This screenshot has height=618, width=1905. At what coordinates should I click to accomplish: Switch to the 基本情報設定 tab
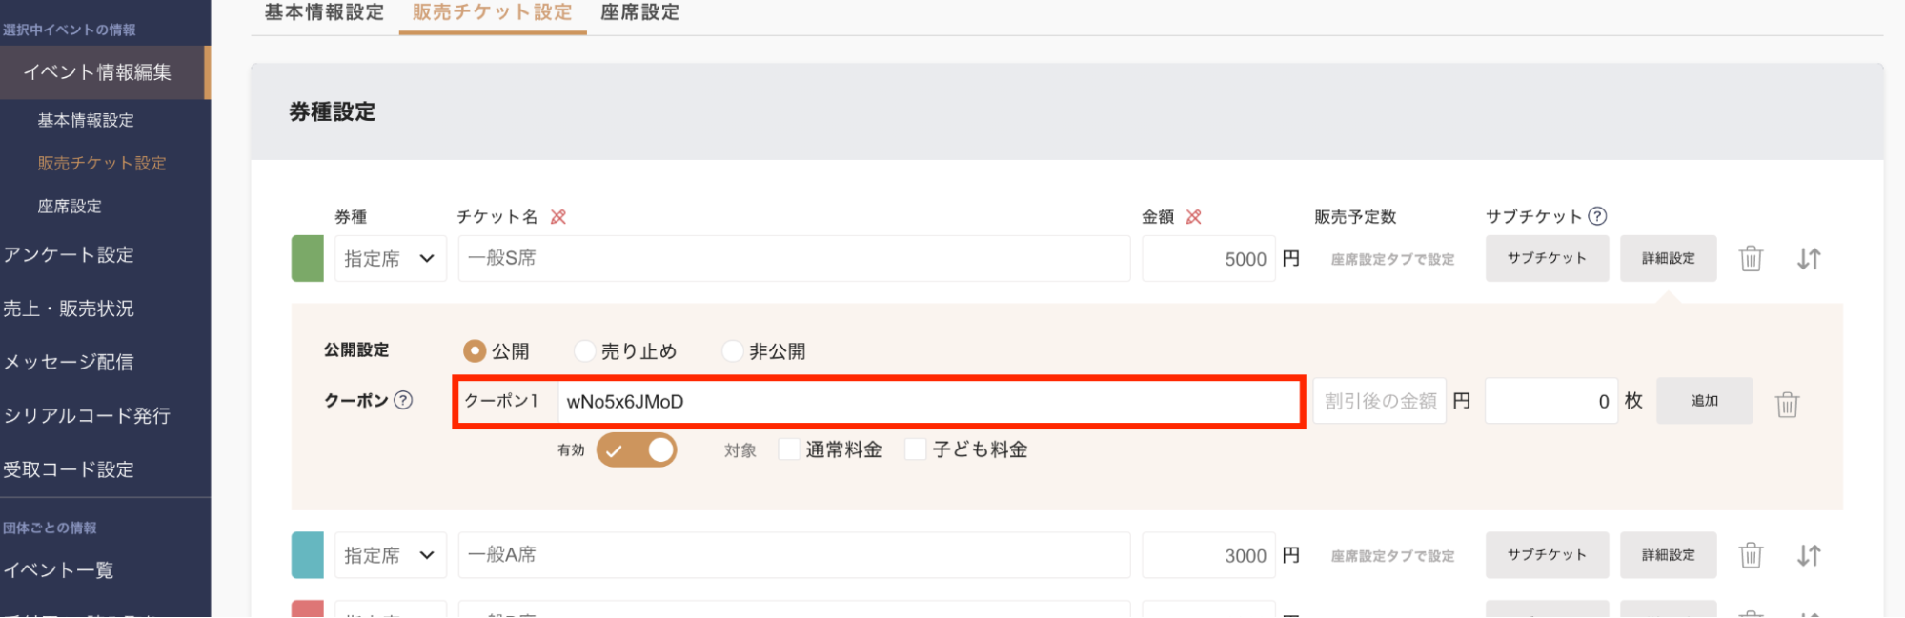324,13
